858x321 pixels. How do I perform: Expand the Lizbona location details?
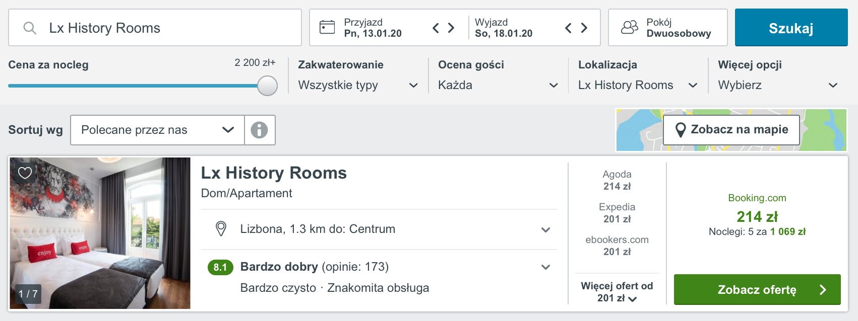tap(379, 229)
